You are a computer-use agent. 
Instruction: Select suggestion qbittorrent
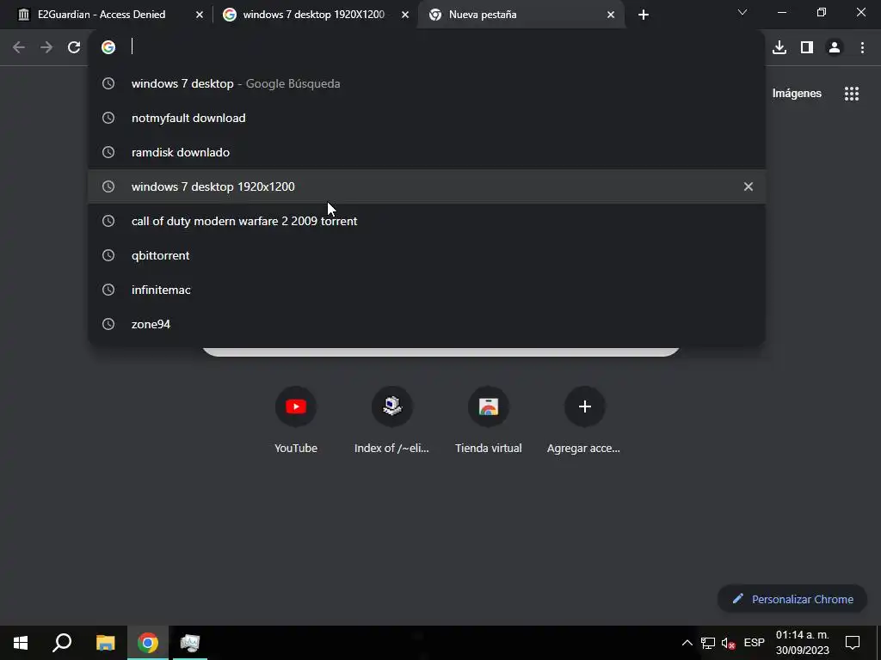[427, 255]
